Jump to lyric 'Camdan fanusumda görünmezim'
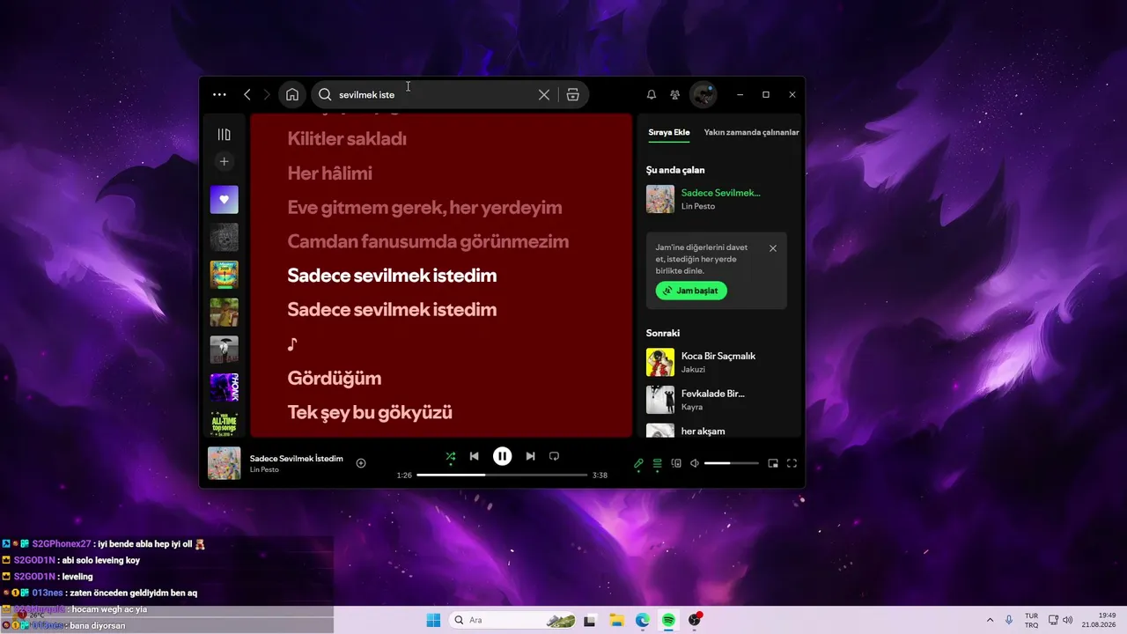 [428, 241]
